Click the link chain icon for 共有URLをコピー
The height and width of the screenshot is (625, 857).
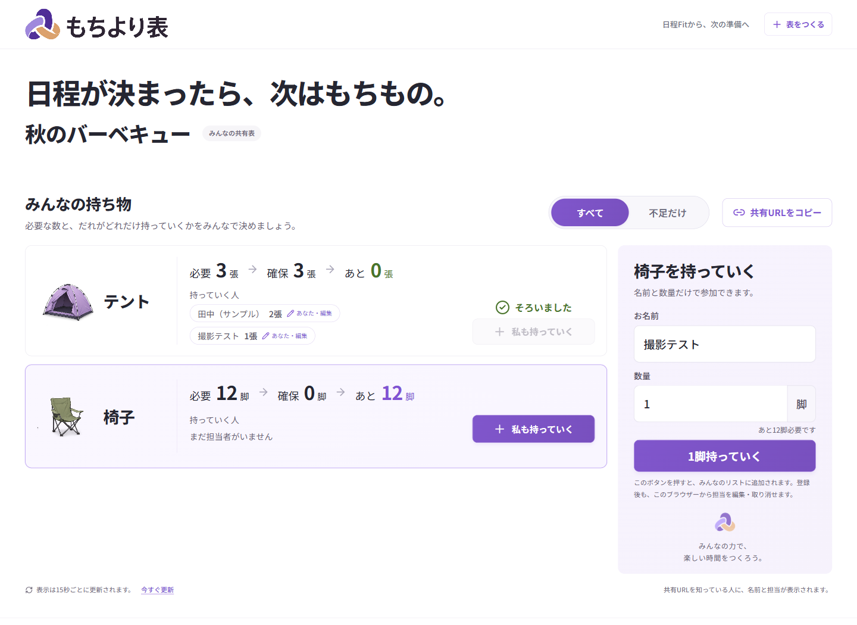pos(739,212)
